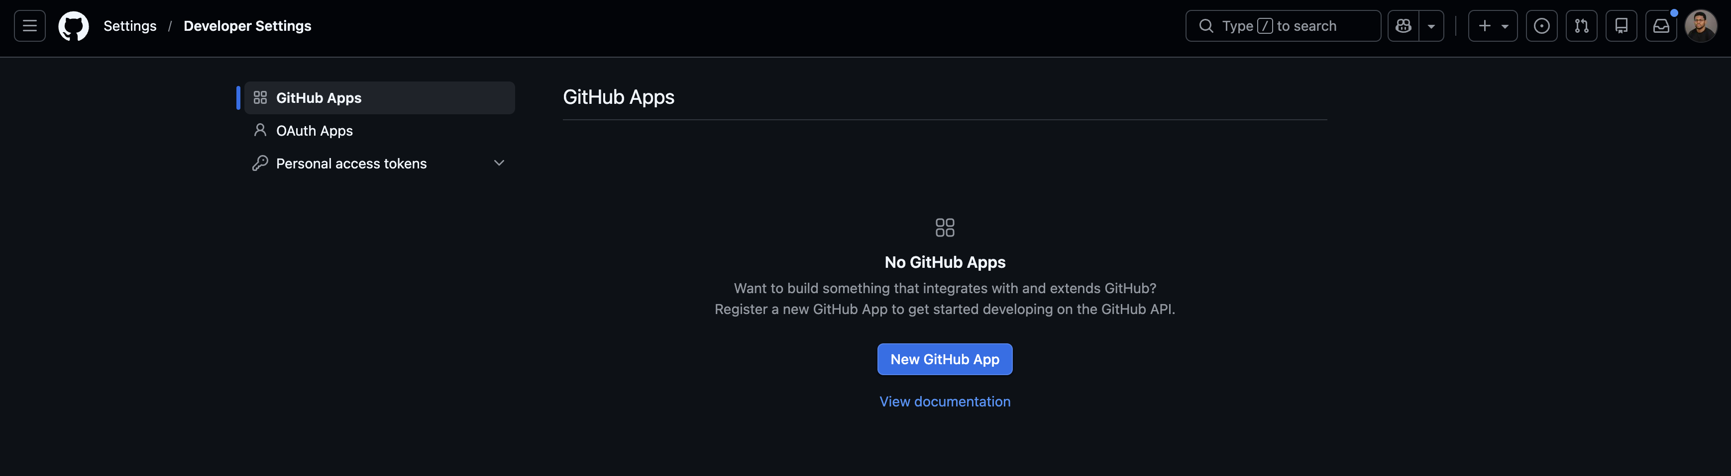Open Personal access tokens sidebar item
Image resolution: width=1731 pixels, height=476 pixels.
(379, 163)
